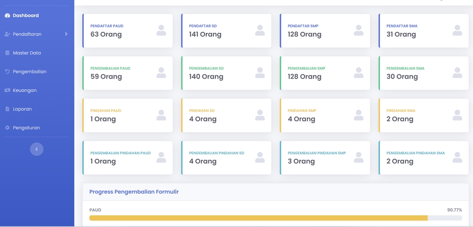473x227 pixels.
Task: Click the PENDAFTAR PAUD card title
Action: (107, 26)
